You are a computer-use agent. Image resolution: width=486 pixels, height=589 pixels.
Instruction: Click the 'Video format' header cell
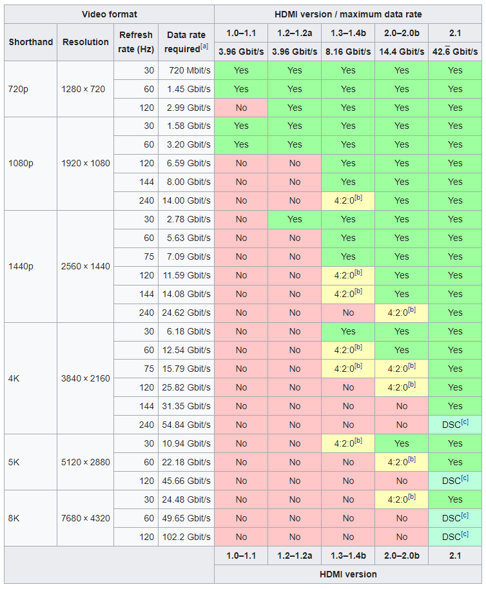click(110, 14)
